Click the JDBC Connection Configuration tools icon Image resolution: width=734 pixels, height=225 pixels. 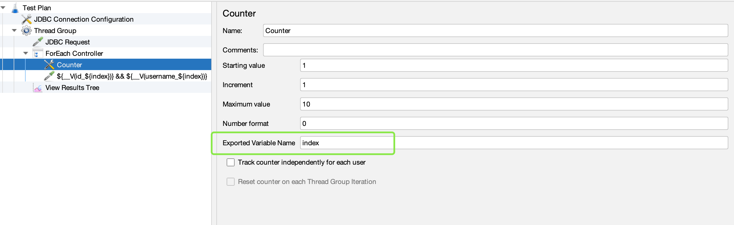26,19
